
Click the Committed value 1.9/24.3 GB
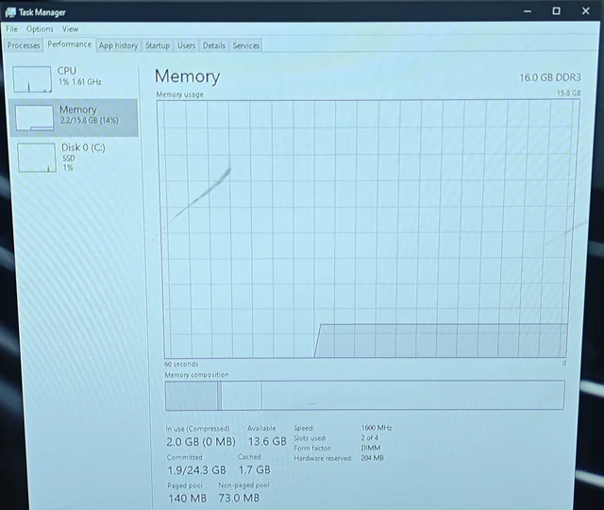pyautogui.click(x=196, y=470)
